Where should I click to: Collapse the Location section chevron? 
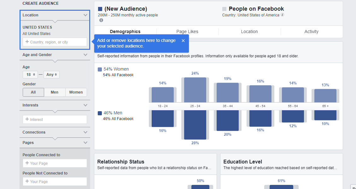pos(85,15)
